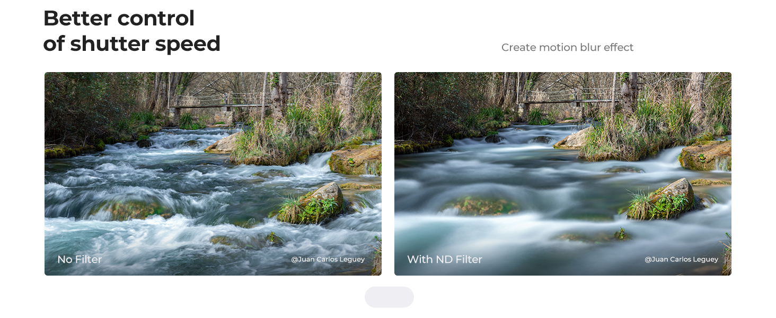Viewport: 776px width, 318px height.
Task: Select the 'No Filter' caption label
Action: pyautogui.click(x=80, y=259)
